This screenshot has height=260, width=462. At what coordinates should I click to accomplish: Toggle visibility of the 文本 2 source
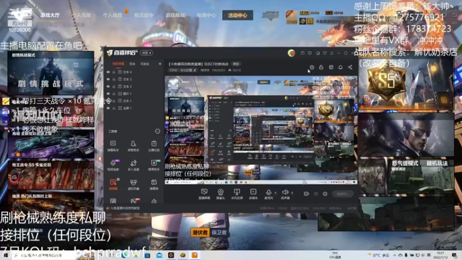point(108,86)
